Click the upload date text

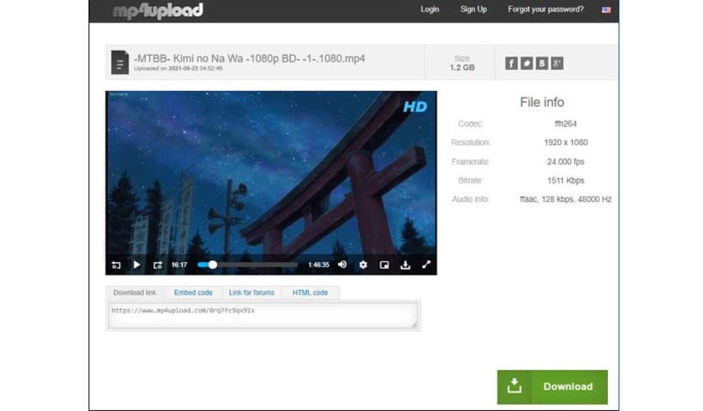click(x=178, y=69)
